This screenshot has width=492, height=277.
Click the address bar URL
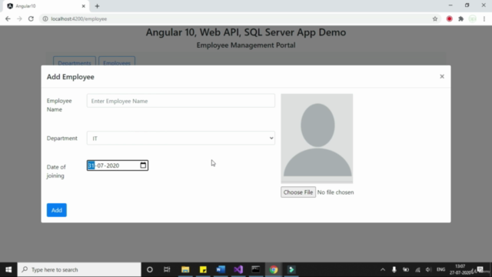coord(78,18)
